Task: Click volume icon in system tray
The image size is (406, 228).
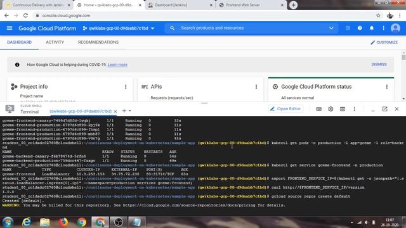Action: [x=367, y=222]
